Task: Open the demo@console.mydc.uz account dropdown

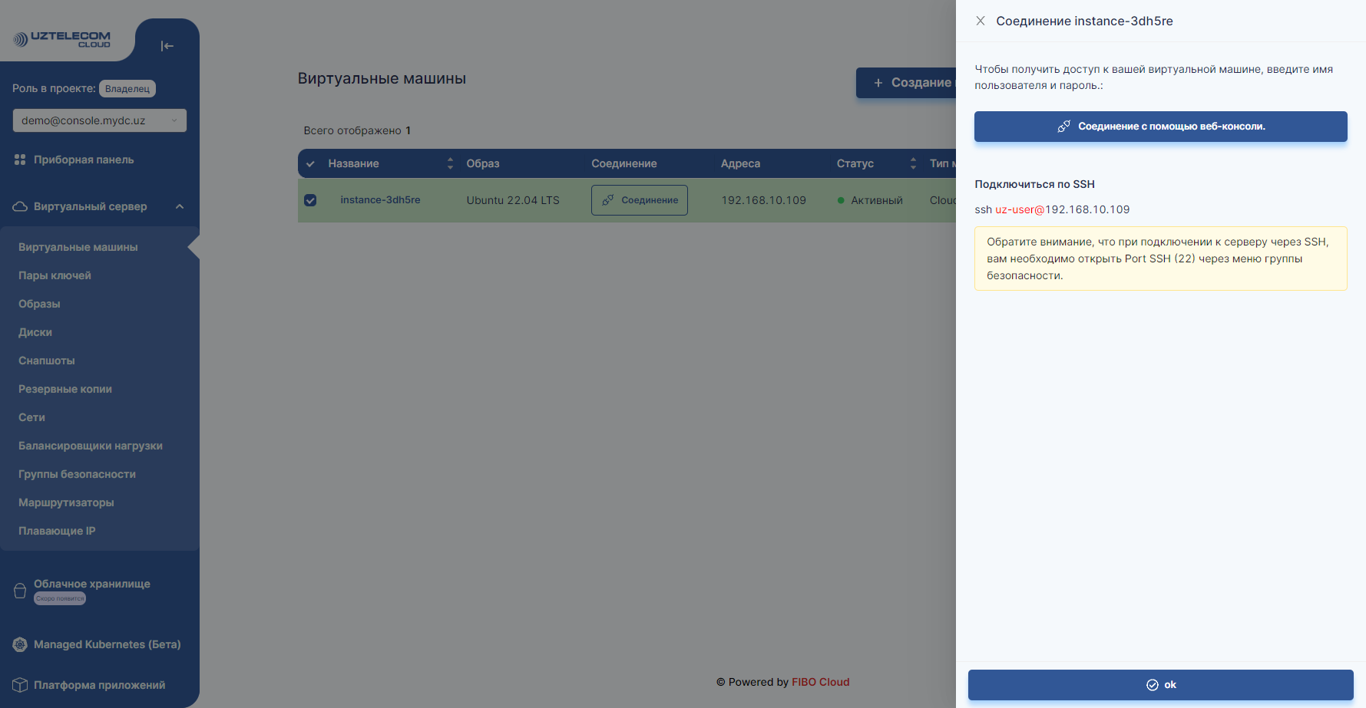Action: coord(99,120)
